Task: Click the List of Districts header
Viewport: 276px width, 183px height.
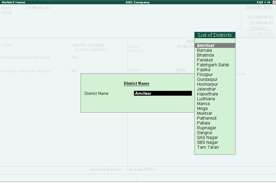Action: 215,35
